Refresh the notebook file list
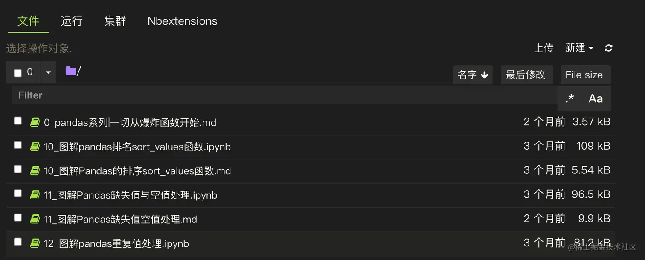The image size is (645, 260). [609, 48]
